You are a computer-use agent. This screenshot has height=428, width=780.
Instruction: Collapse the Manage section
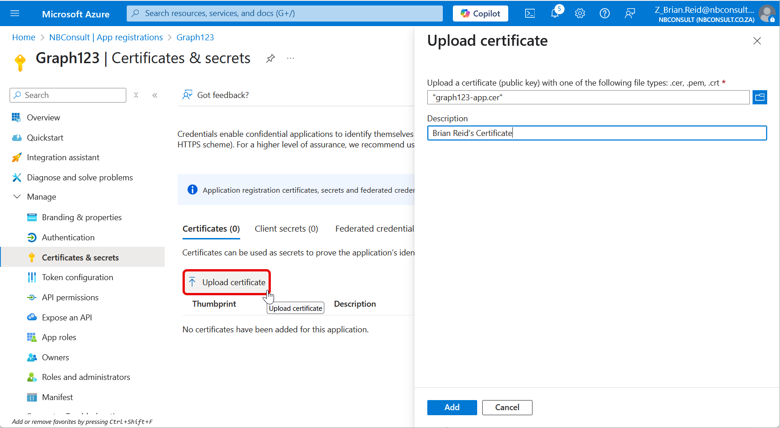(x=17, y=197)
